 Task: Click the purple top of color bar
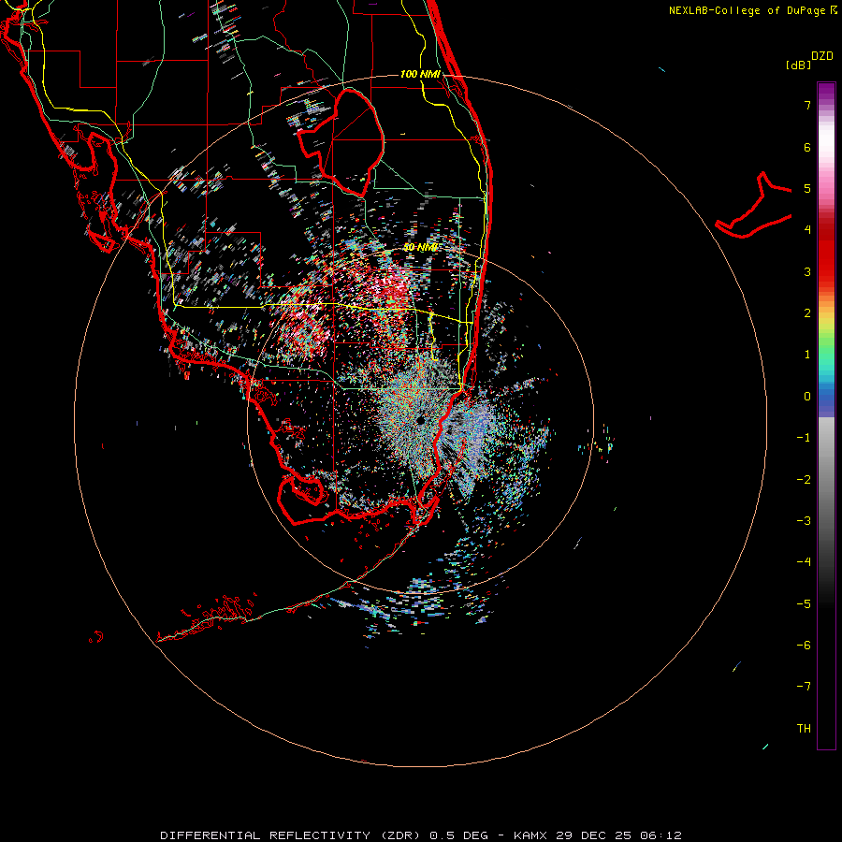point(826,92)
